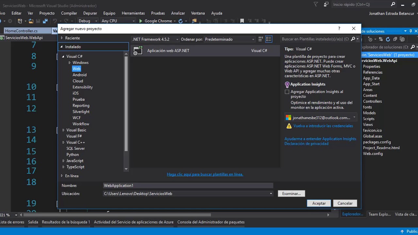The width and height of the screenshot is (418, 235).
Task: Click the find in files toolbar icon
Action: pos(194,21)
